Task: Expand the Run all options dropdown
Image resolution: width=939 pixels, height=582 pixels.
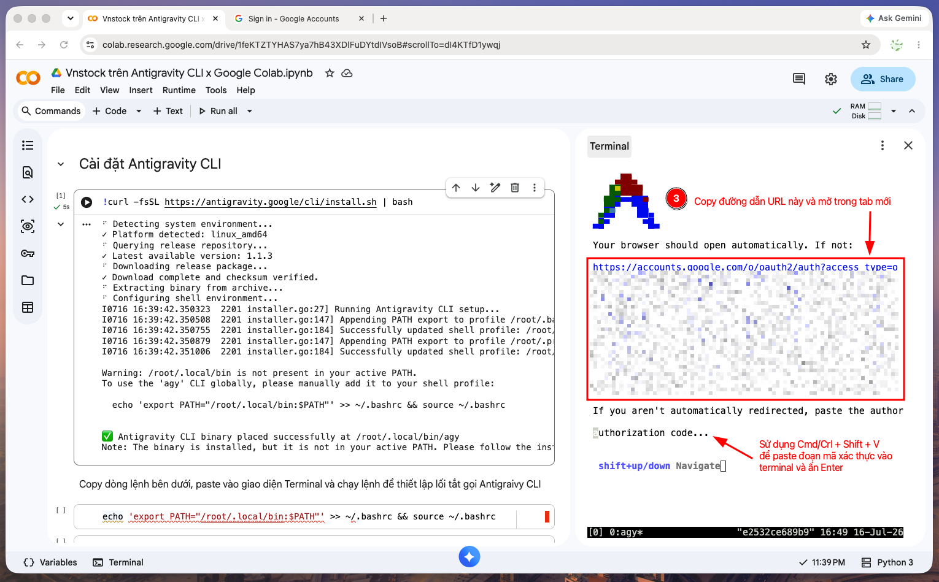Action: 250,111
